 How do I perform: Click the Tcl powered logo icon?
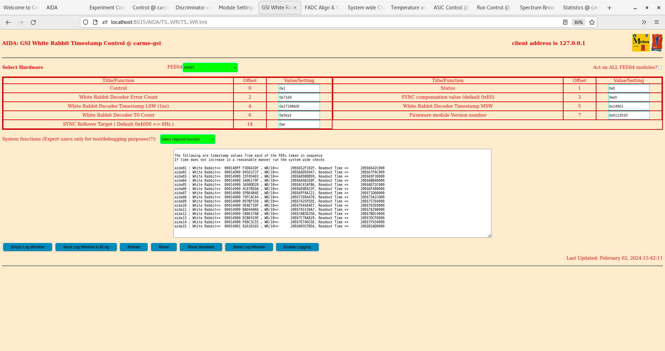pos(657,43)
